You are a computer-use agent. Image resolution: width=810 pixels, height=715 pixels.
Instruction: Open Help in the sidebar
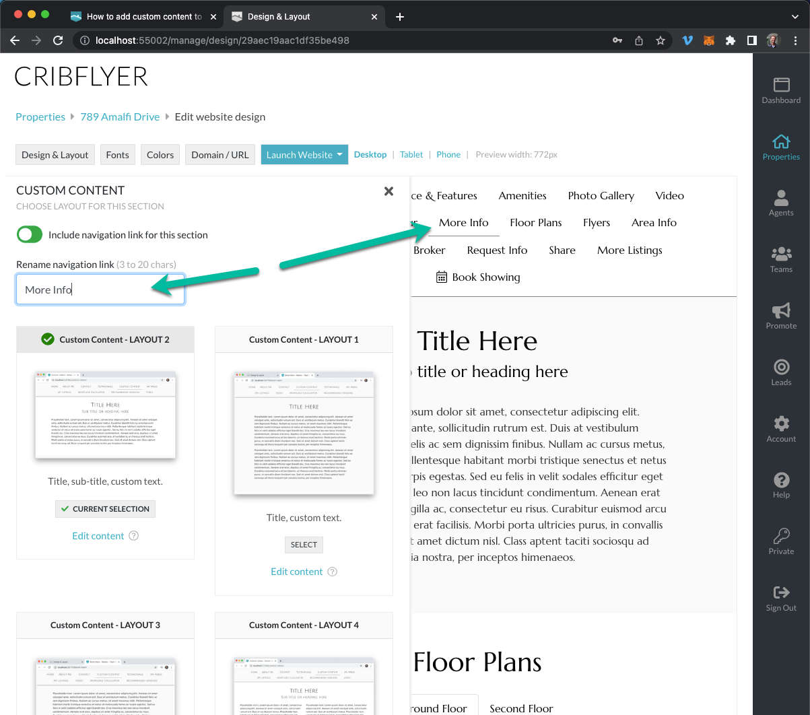click(x=781, y=485)
